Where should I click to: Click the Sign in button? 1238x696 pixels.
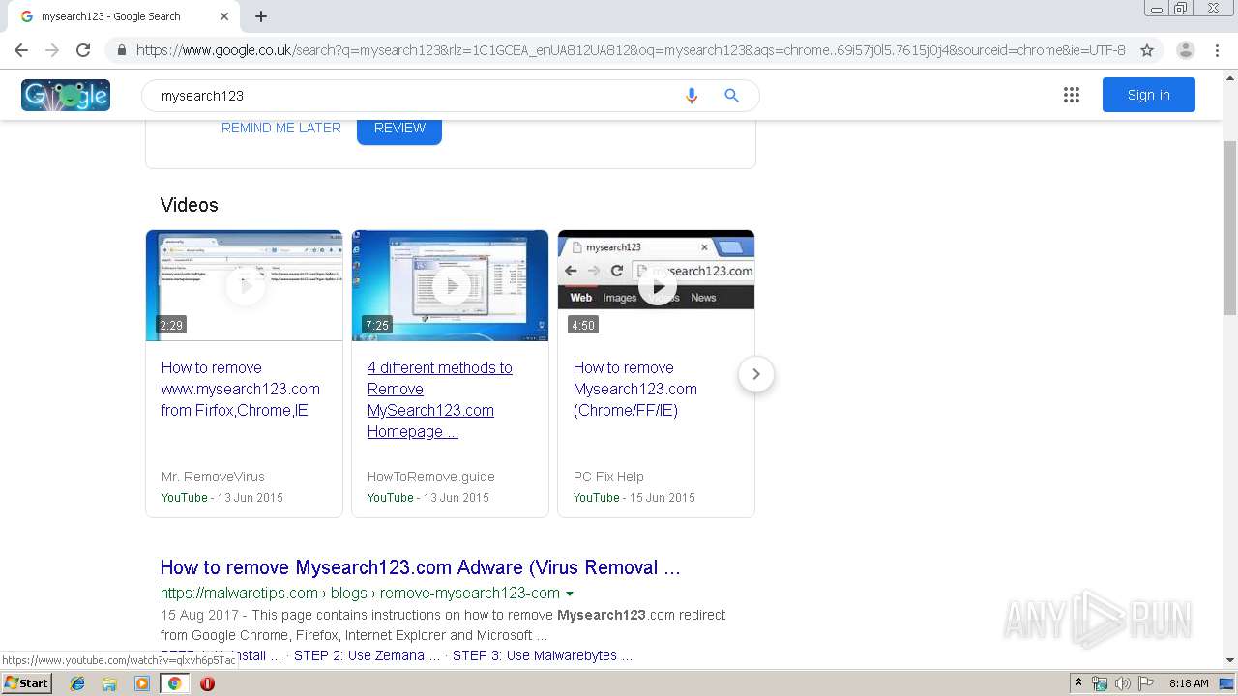point(1149,95)
